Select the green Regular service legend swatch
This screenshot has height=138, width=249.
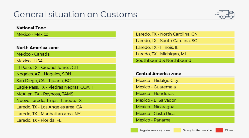click(134, 130)
